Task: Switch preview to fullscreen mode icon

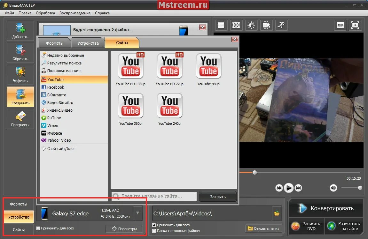Action: (355, 25)
